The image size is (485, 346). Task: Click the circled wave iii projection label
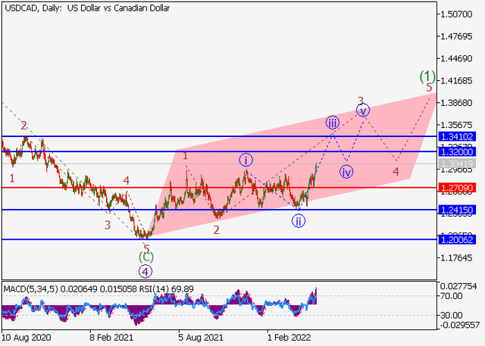(x=333, y=123)
